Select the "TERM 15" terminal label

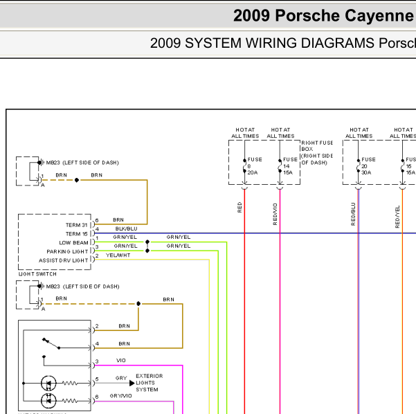point(76,234)
